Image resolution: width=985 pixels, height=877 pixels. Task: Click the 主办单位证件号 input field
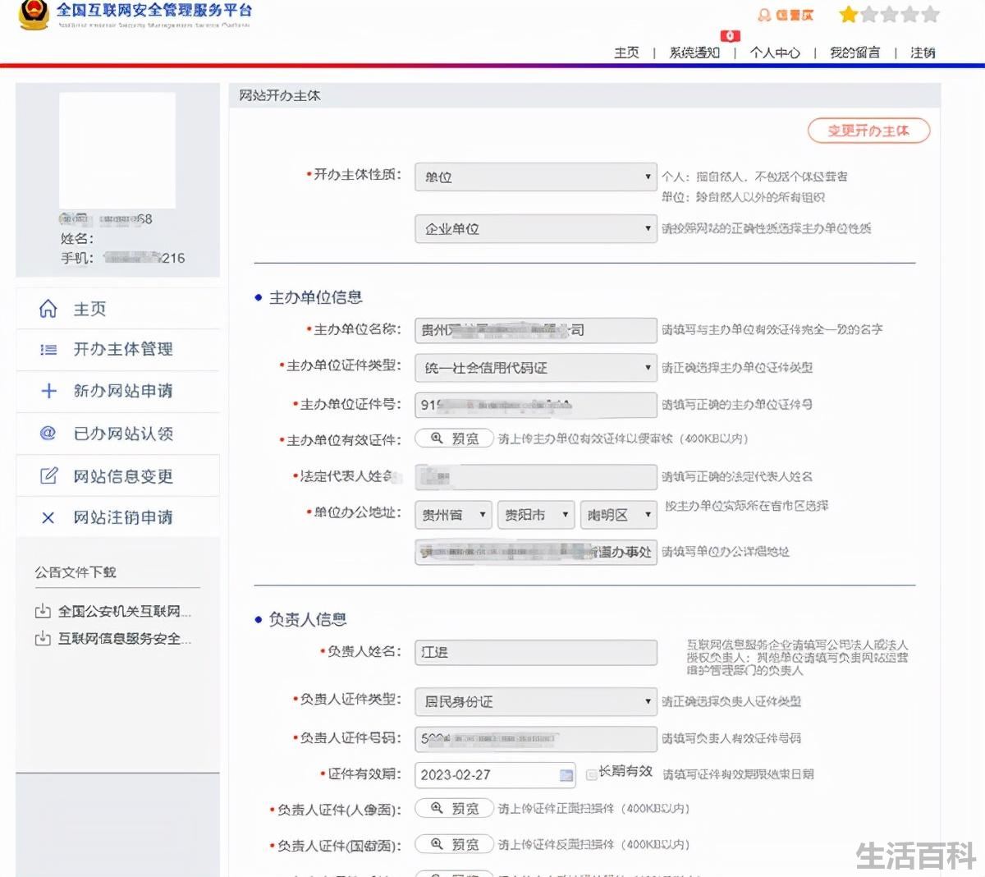pos(535,405)
